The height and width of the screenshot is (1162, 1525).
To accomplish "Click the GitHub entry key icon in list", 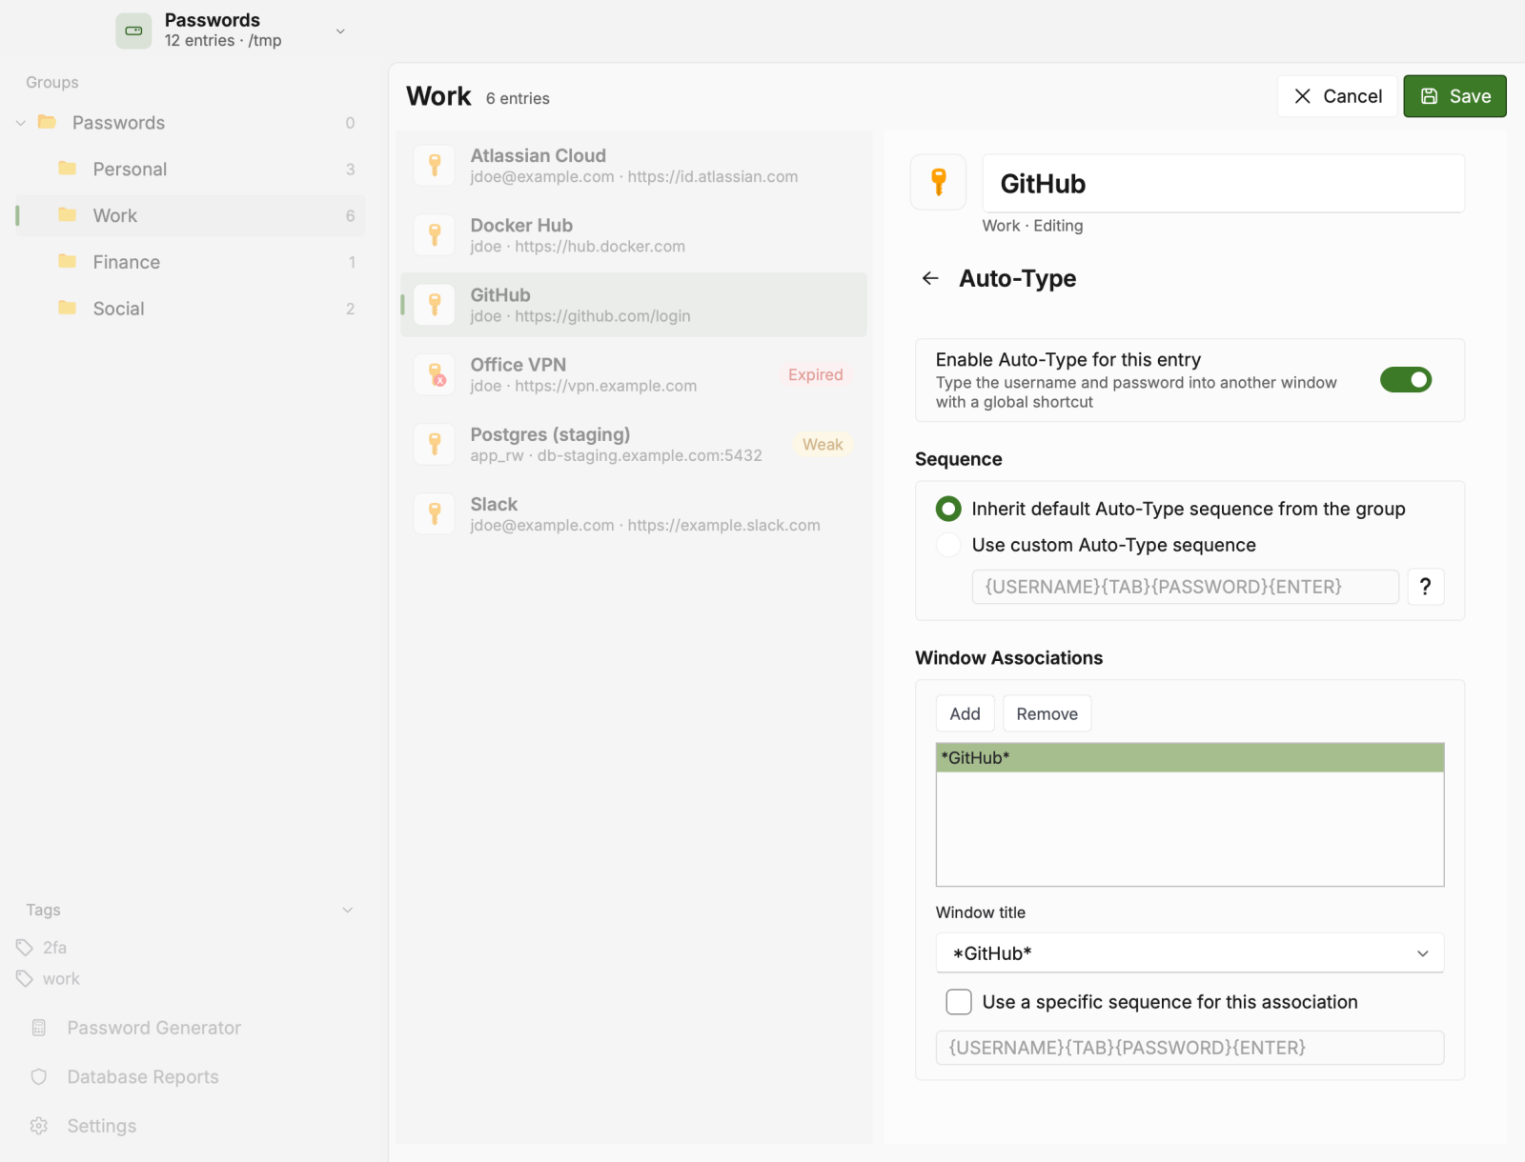I will tap(435, 304).
